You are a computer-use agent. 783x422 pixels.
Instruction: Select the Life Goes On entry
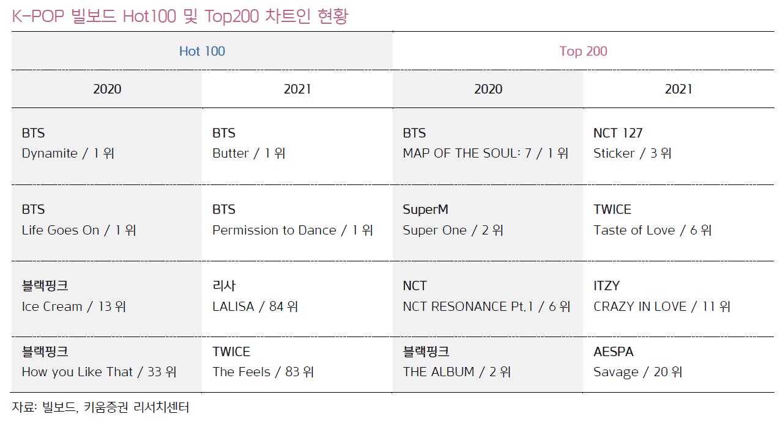pyautogui.click(x=106, y=222)
